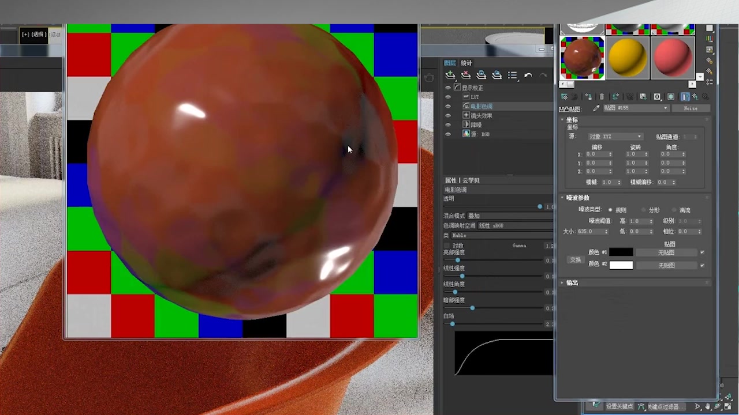
Task: Toggle visibility eye of LUT layer
Action: [x=448, y=97]
